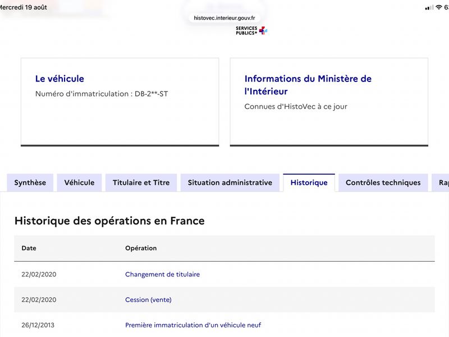Screen dimensions: 449x337
Task: Tap the histovec.interieur.gouv.fr address bar
Action: point(224,18)
